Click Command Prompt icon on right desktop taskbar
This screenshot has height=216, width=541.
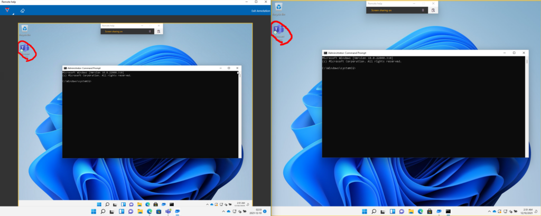(x=448, y=212)
